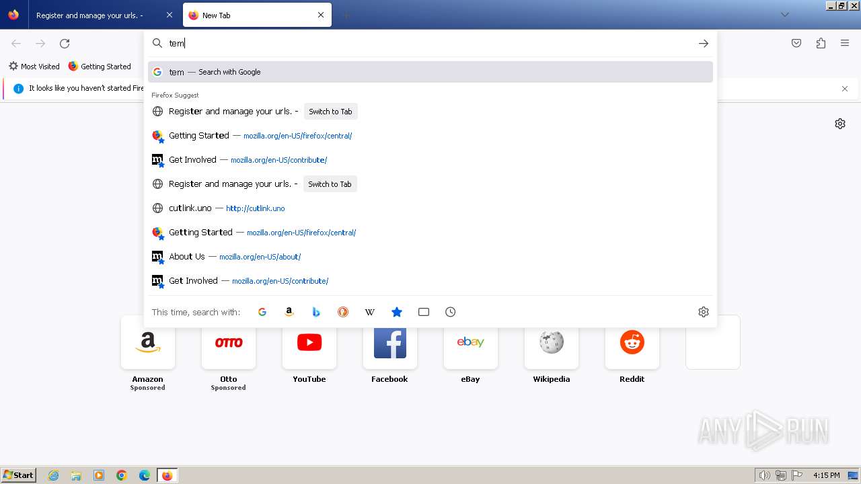Screen dimensions: 861x484
Task: Open Firefox View icon in tab bar
Action: click(x=13, y=15)
